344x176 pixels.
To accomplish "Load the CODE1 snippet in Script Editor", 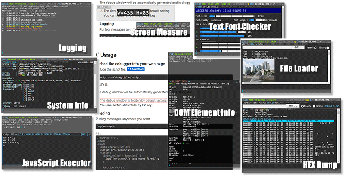I will click(30, 134).
